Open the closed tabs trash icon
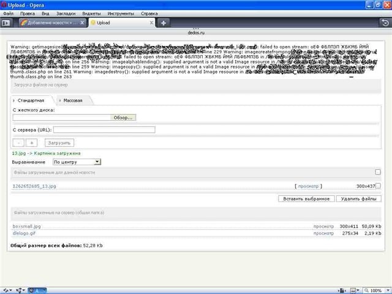The width and height of the screenshot is (392, 294). 385,23
